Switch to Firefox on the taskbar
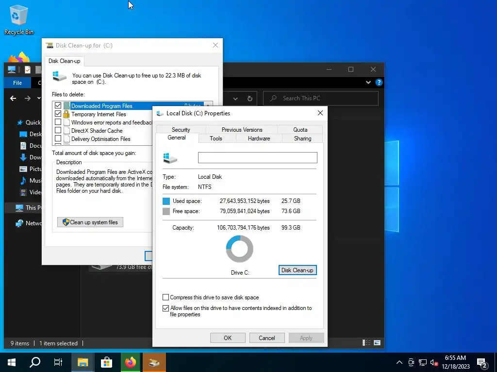This screenshot has width=497, height=372. click(130, 362)
